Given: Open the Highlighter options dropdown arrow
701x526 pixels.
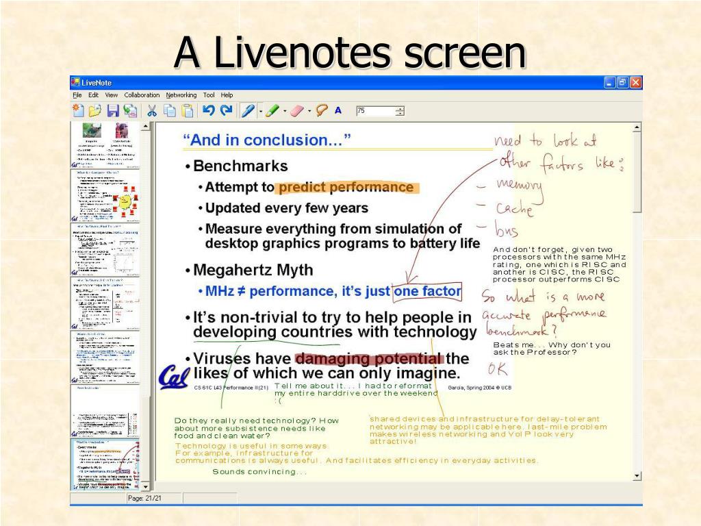Looking at the screenshot, I should point(285,111).
